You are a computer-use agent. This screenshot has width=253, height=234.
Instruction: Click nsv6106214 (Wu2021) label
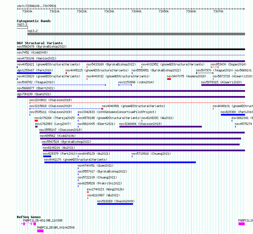[x=59, y=148]
